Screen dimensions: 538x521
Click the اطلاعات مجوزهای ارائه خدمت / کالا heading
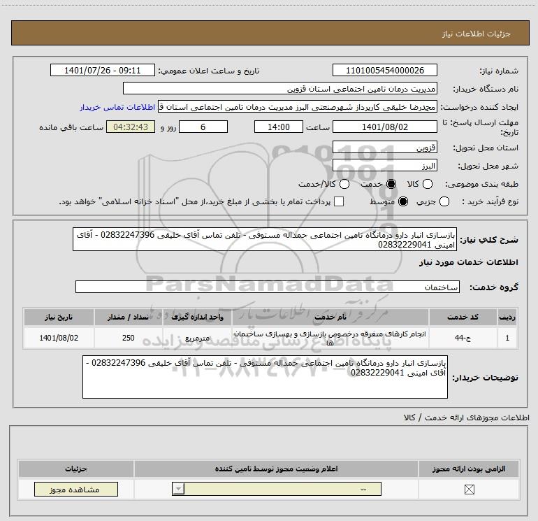(x=466, y=417)
